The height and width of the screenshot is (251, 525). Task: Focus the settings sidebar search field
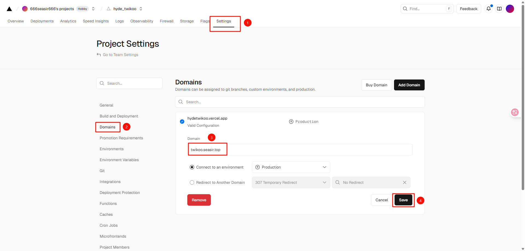[x=129, y=83]
